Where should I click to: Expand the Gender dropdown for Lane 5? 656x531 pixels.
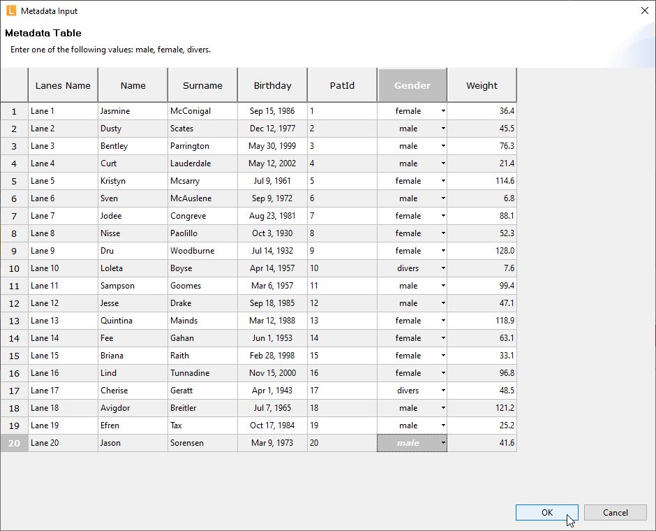coord(442,181)
